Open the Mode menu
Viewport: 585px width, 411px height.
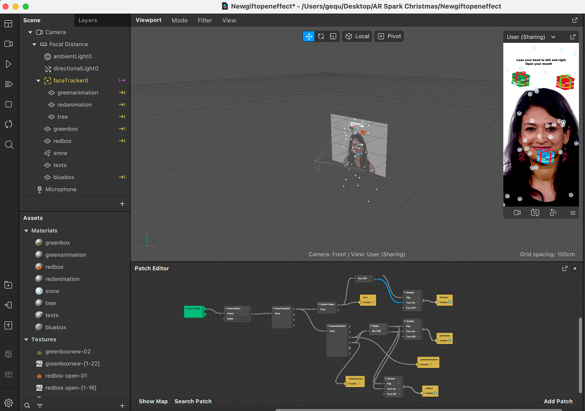[x=179, y=20]
